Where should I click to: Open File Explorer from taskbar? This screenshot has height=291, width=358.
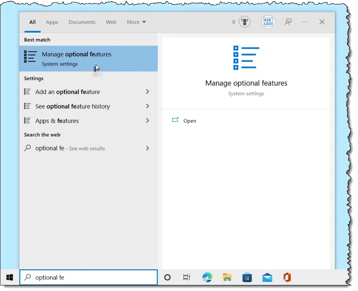[227, 277]
